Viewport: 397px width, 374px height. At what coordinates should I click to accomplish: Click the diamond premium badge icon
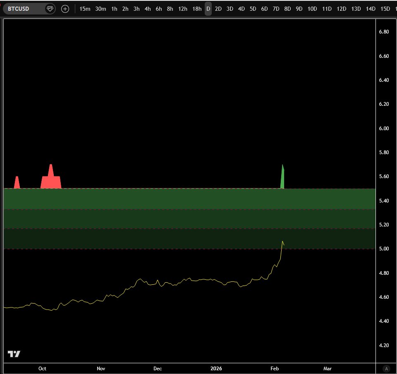(50, 9)
